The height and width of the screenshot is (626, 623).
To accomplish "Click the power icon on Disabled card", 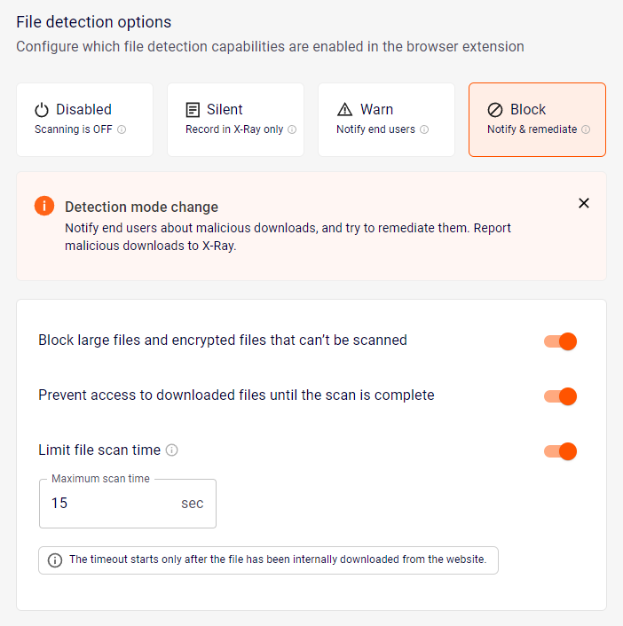I will coord(42,110).
